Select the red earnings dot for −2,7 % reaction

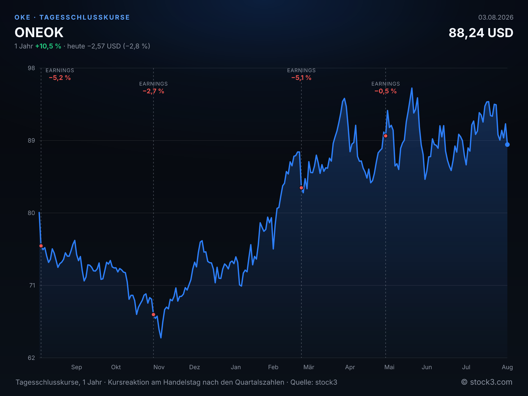point(153,315)
